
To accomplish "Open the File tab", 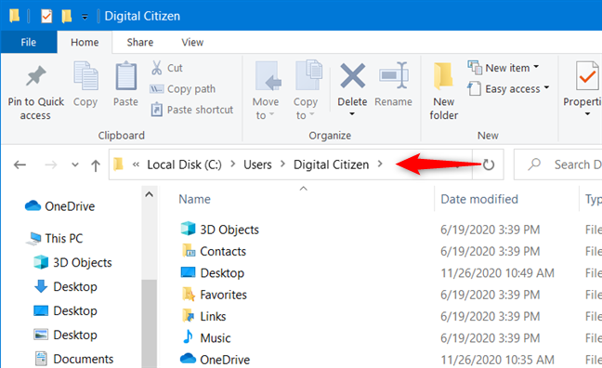I will 29,42.
